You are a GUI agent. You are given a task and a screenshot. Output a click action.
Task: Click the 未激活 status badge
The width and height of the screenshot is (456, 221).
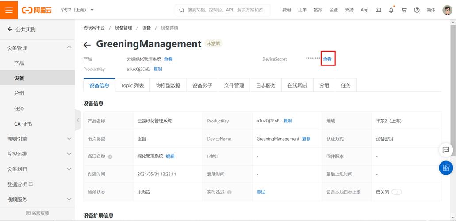coord(214,44)
